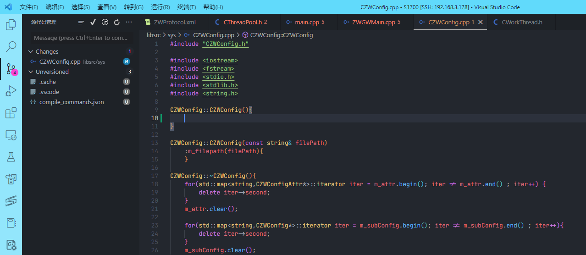Select compile_commands.json in Unversioned
The width and height of the screenshot is (586, 255).
(x=81, y=102)
